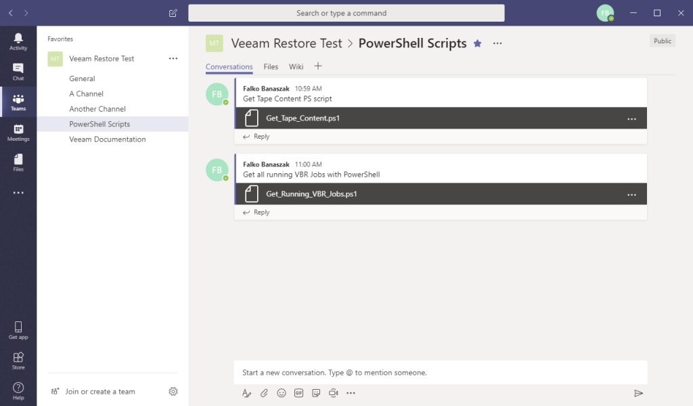Open options for Get_Tape_Content.ps1
The height and width of the screenshot is (406, 693).
[631, 119]
